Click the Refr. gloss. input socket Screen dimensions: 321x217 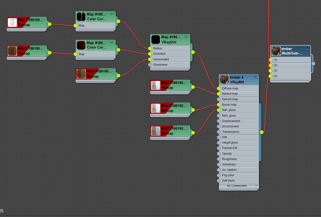click(219, 116)
